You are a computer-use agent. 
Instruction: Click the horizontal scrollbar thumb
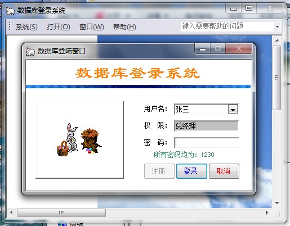[61, 213]
